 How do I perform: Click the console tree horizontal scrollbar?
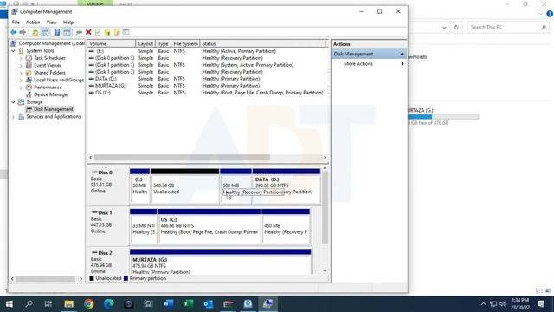click(x=47, y=279)
